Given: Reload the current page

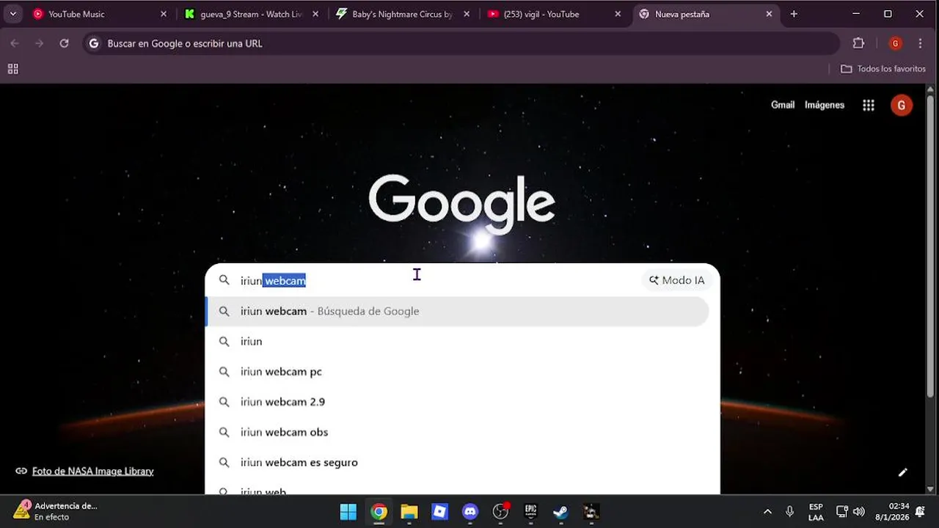Looking at the screenshot, I should 64,43.
